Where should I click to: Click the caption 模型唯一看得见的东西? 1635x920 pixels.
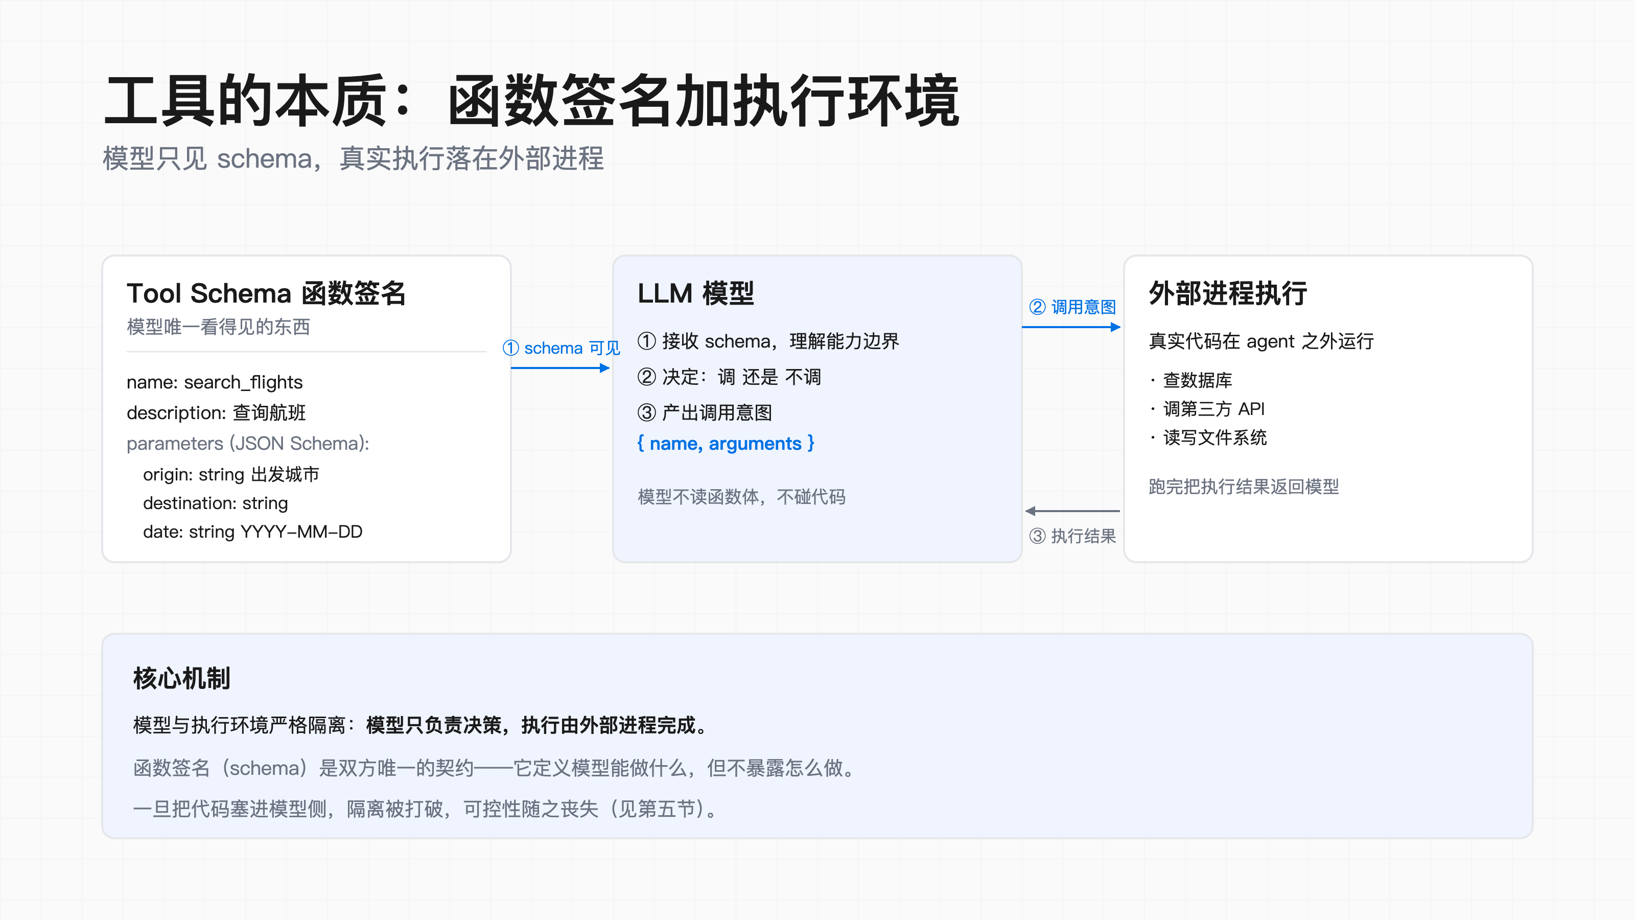point(218,327)
